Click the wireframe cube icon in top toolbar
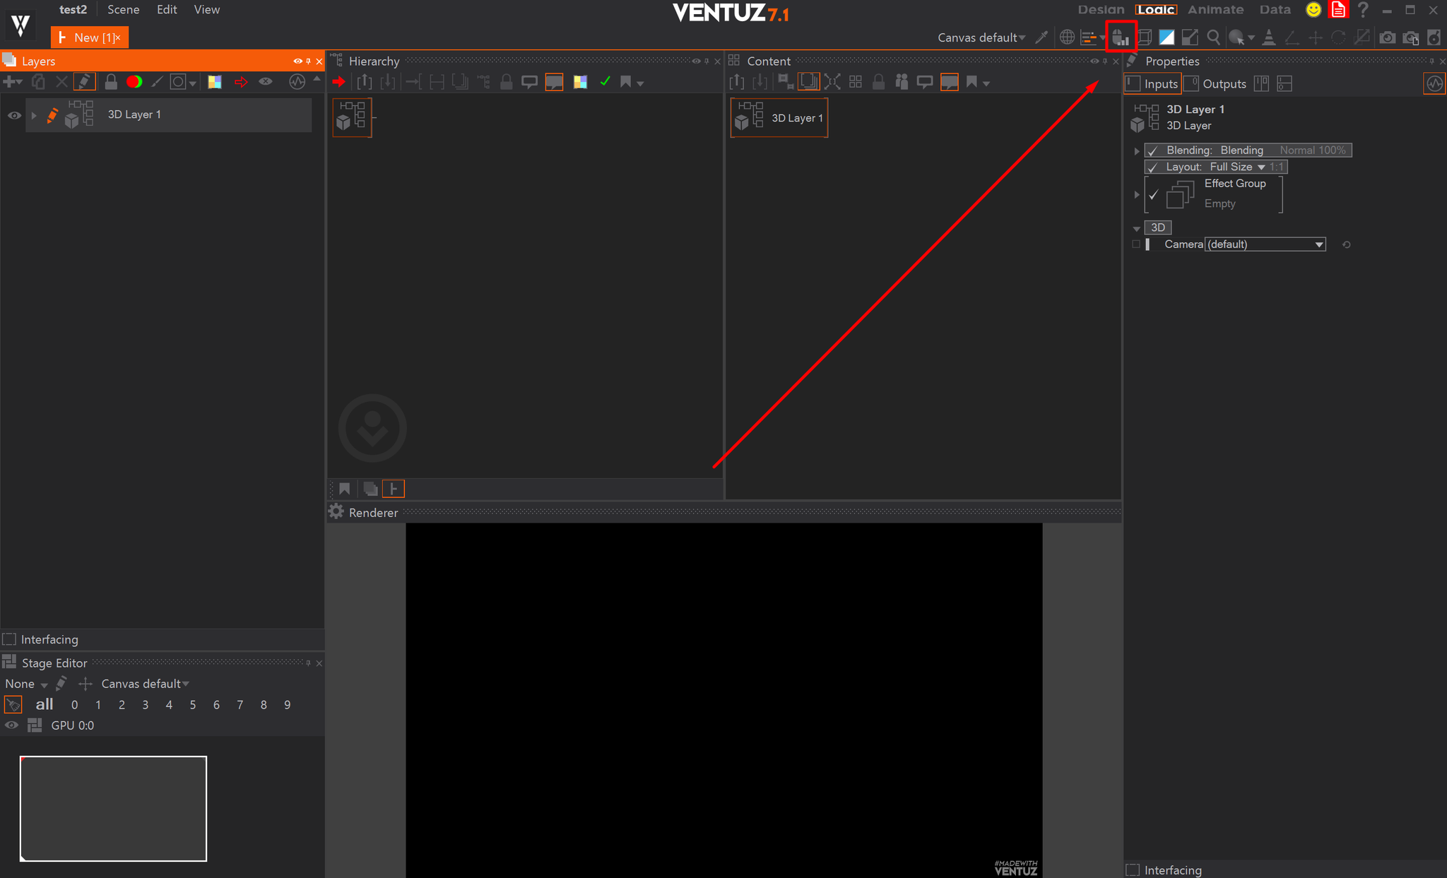This screenshot has width=1447, height=878. pyautogui.click(x=1145, y=37)
